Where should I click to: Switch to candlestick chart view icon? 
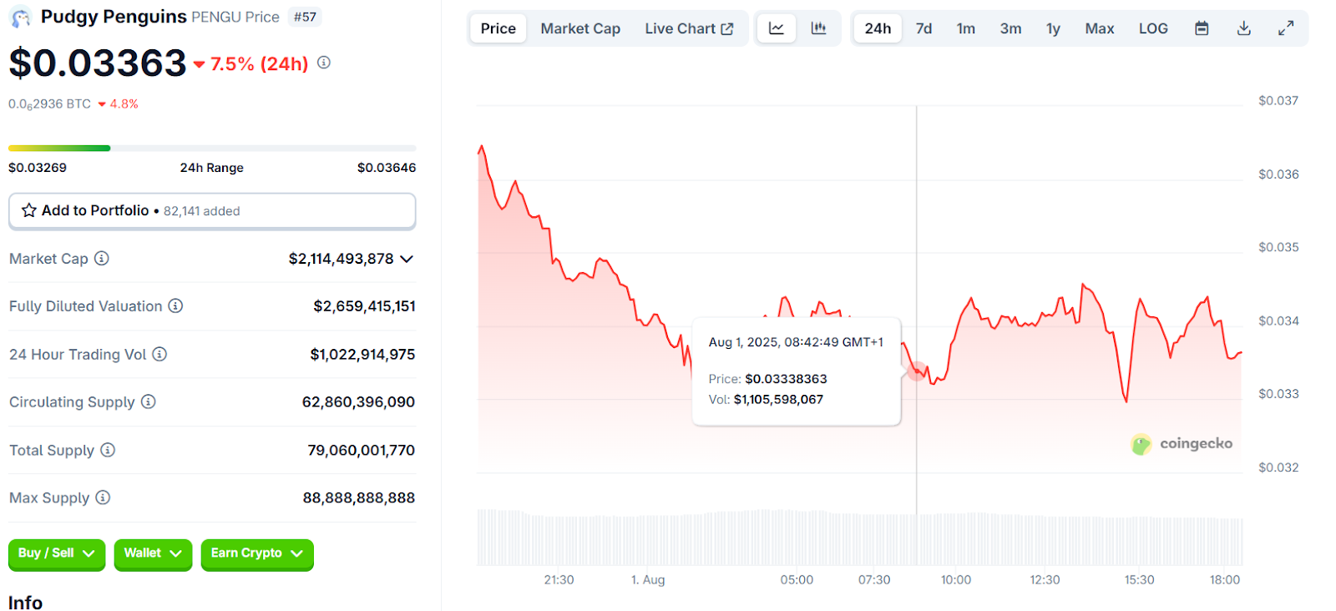click(x=818, y=28)
